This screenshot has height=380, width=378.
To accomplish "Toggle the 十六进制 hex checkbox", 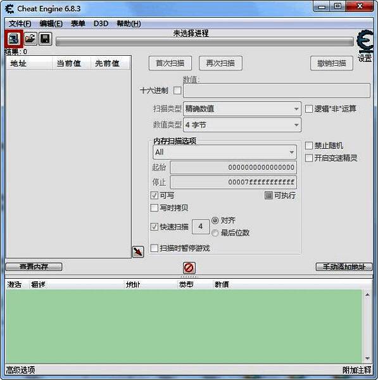I will [x=177, y=91].
